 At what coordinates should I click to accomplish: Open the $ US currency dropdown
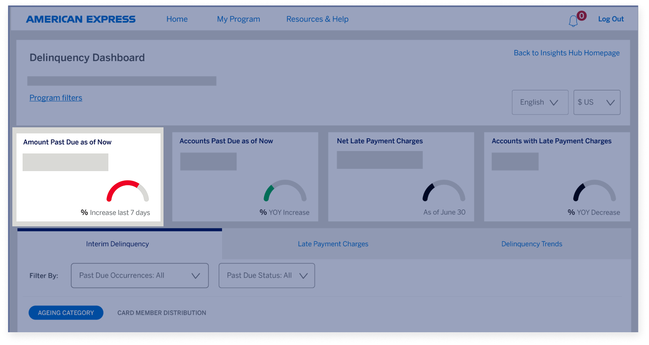(596, 102)
